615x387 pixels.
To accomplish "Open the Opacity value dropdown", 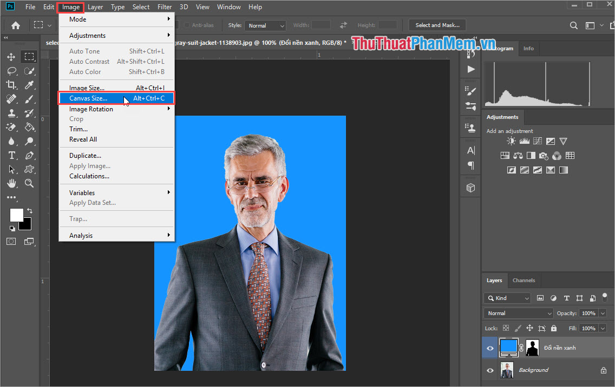I will click(x=603, y=313).
